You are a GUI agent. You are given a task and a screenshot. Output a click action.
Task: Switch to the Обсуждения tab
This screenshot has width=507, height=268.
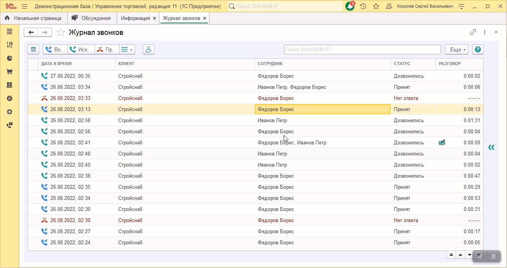point(92,18)
